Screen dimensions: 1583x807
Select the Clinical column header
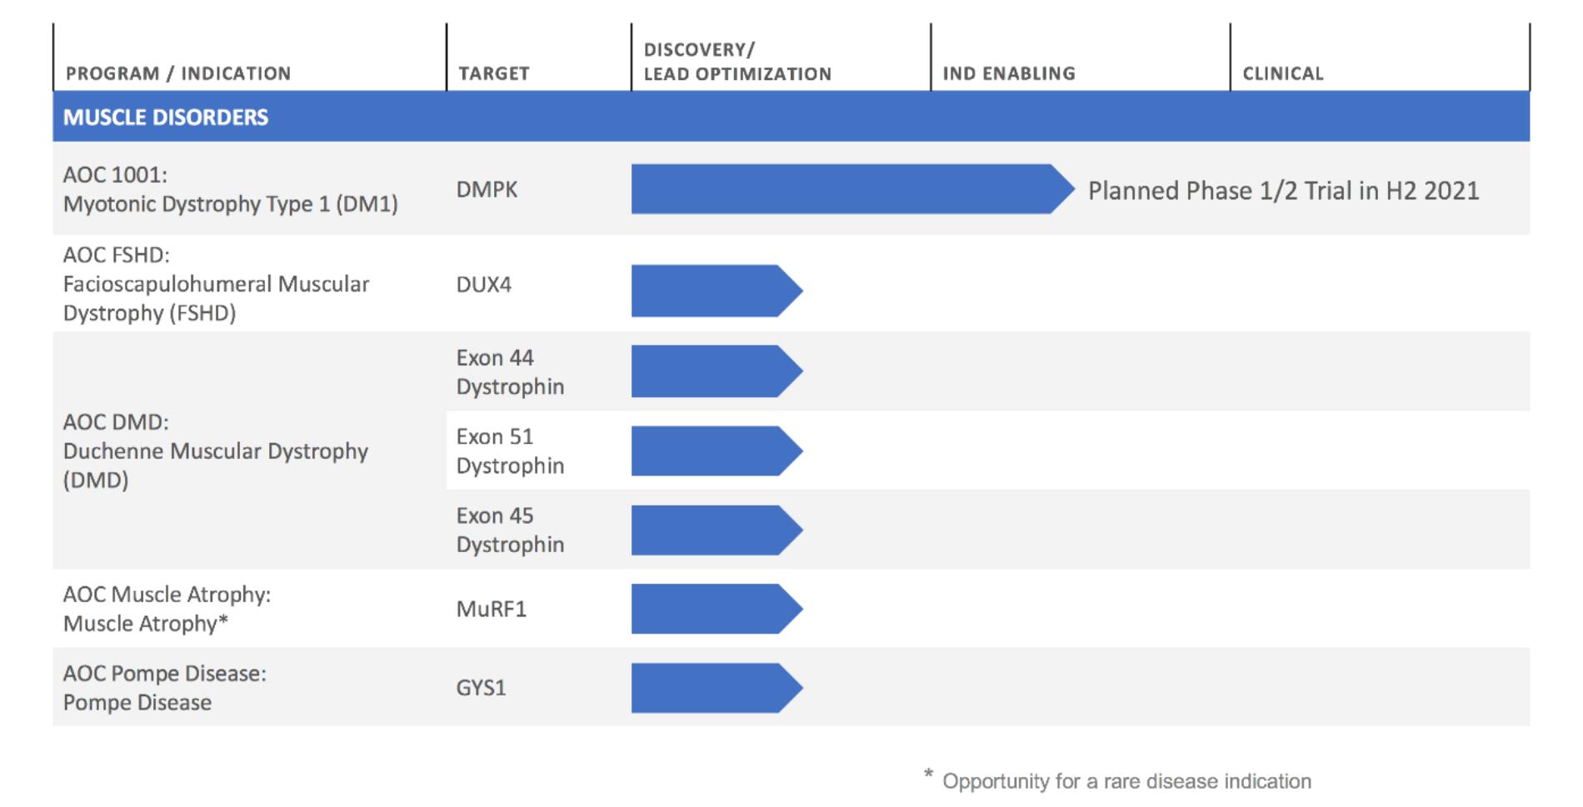coord(1283,73)
